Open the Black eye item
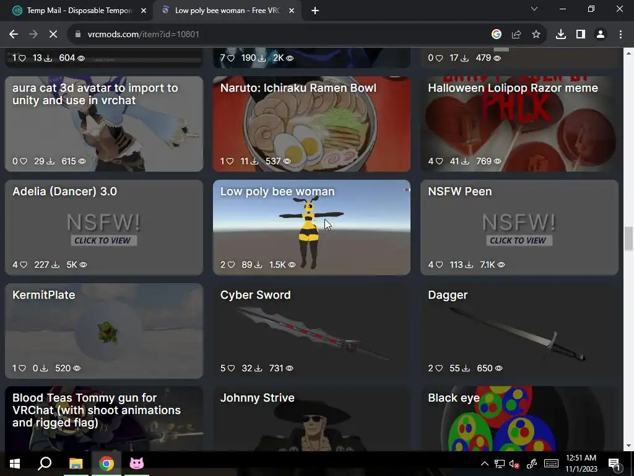 (x=519, y=419)
